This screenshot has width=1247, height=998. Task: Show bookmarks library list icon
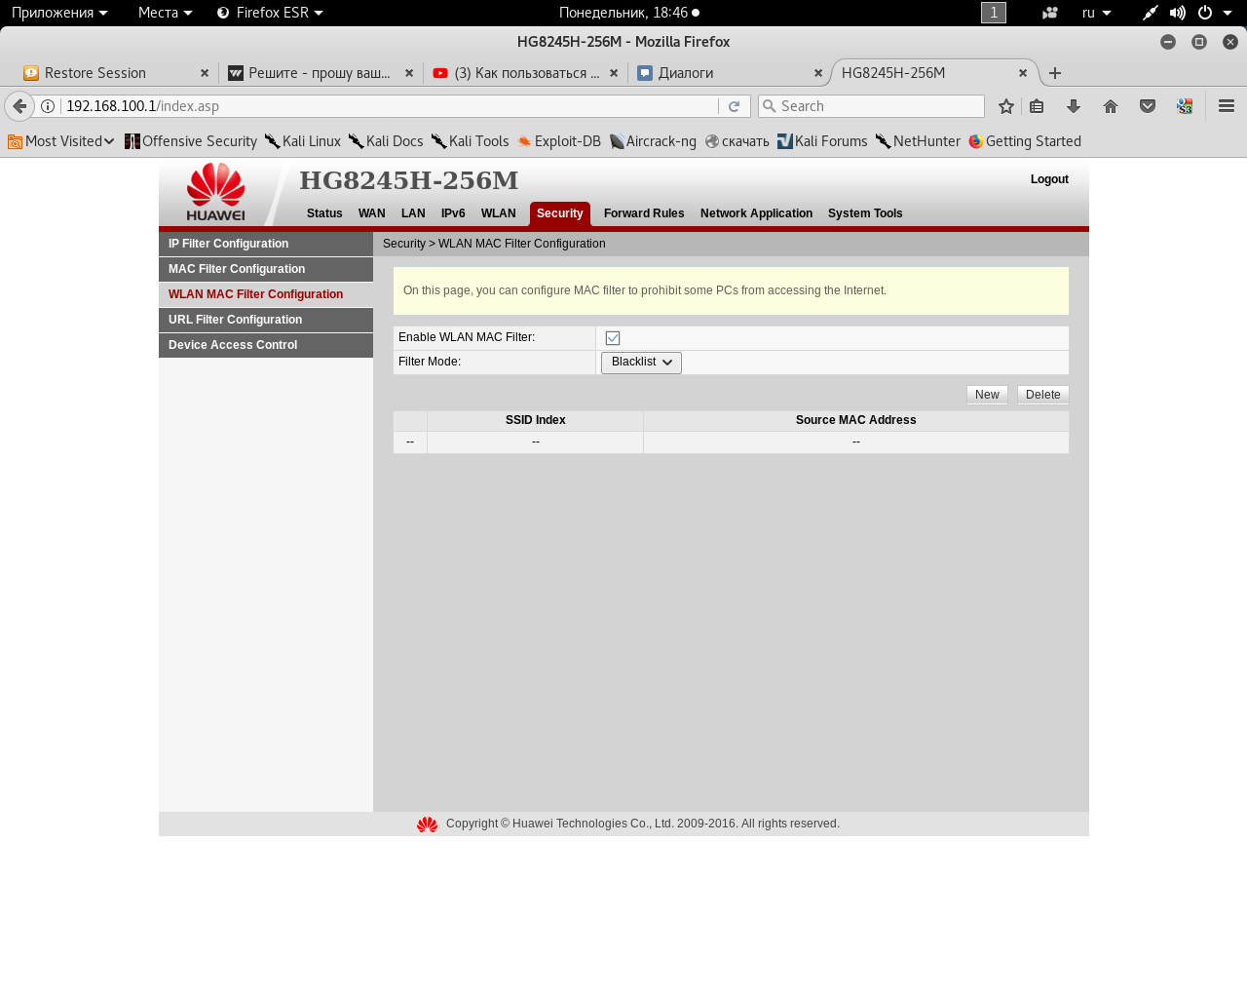click(1037, 106)
